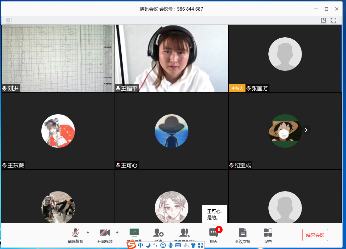The width and height of the screenshot is (346, 249).
Task: Start screen sharing with the green monitor icon
Action: point(134,232)
